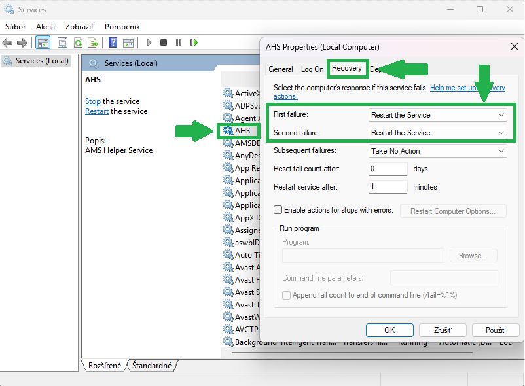Screen dimensions: 525x386
Task: Click the Back arrow in toolbar
Action: tap(7, 43)
